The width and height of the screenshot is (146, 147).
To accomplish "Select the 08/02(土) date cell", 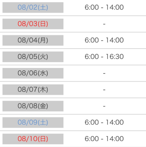I will (x=33, y=7).
